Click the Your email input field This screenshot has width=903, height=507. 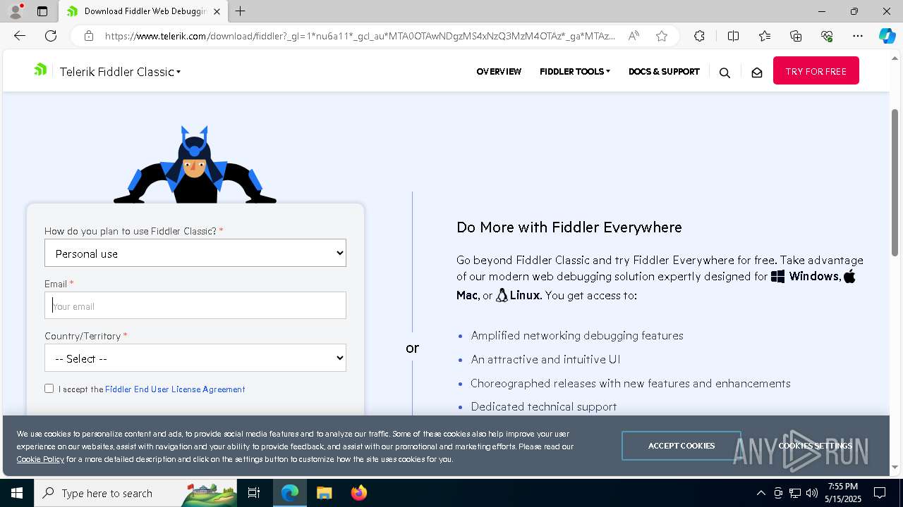[x=195, y=306]
